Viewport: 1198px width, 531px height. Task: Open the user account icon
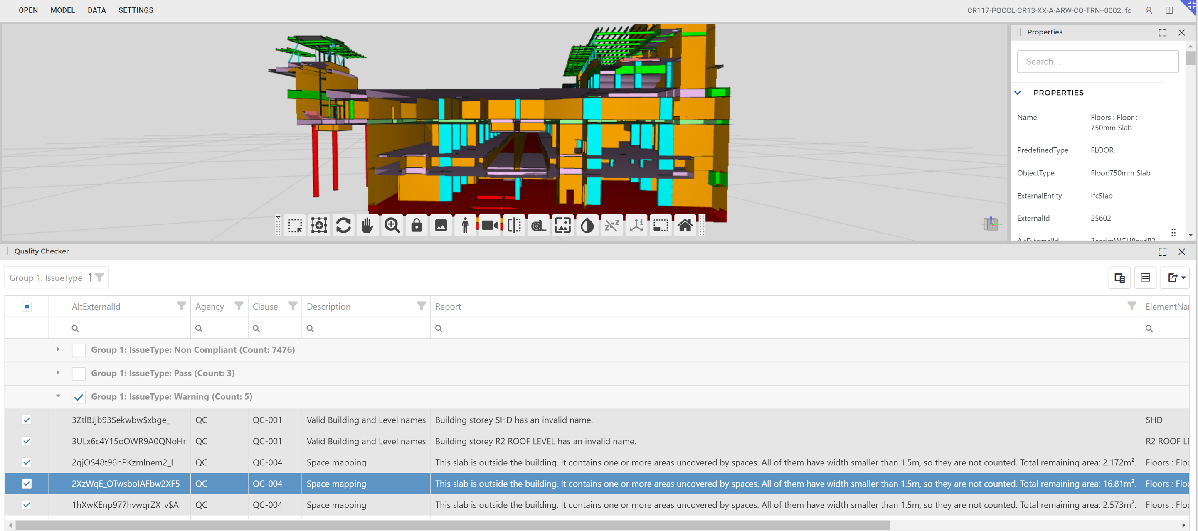point(1149,10)
